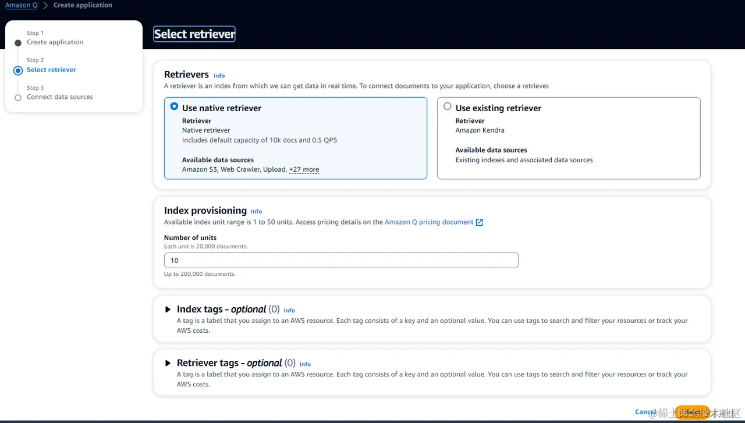Click the 'Select retriever' page heading
Screen dimensions: 745x423
click(x=194, y=34)
